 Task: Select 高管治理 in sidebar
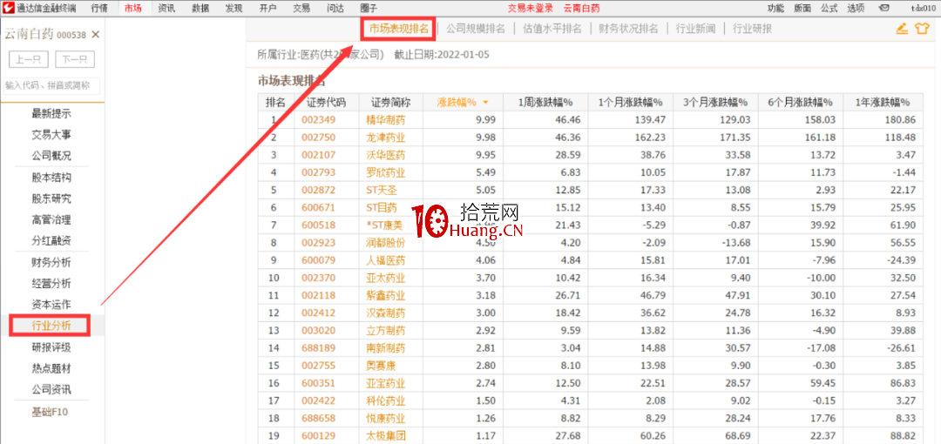pyautogui.click(x=51, y=220)
